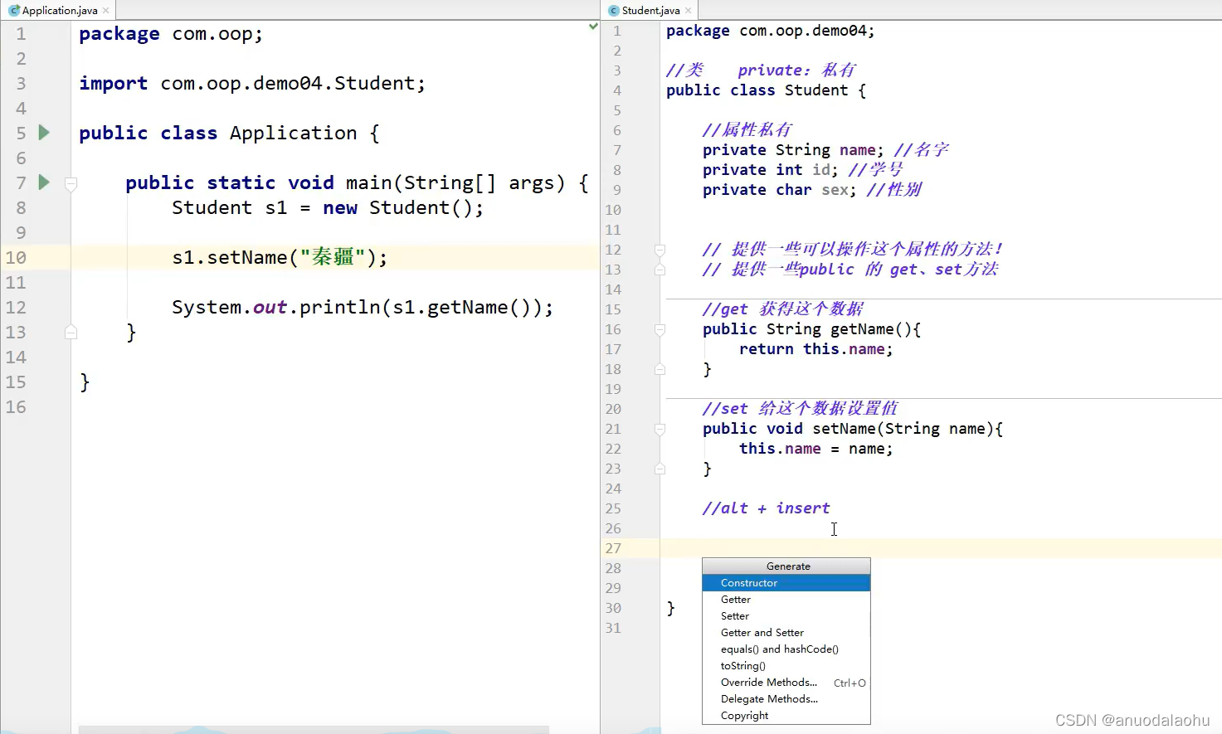Click getName fold end marker at line 18
The width and height of the screenshot is (1222, 734).
[660, 369]
